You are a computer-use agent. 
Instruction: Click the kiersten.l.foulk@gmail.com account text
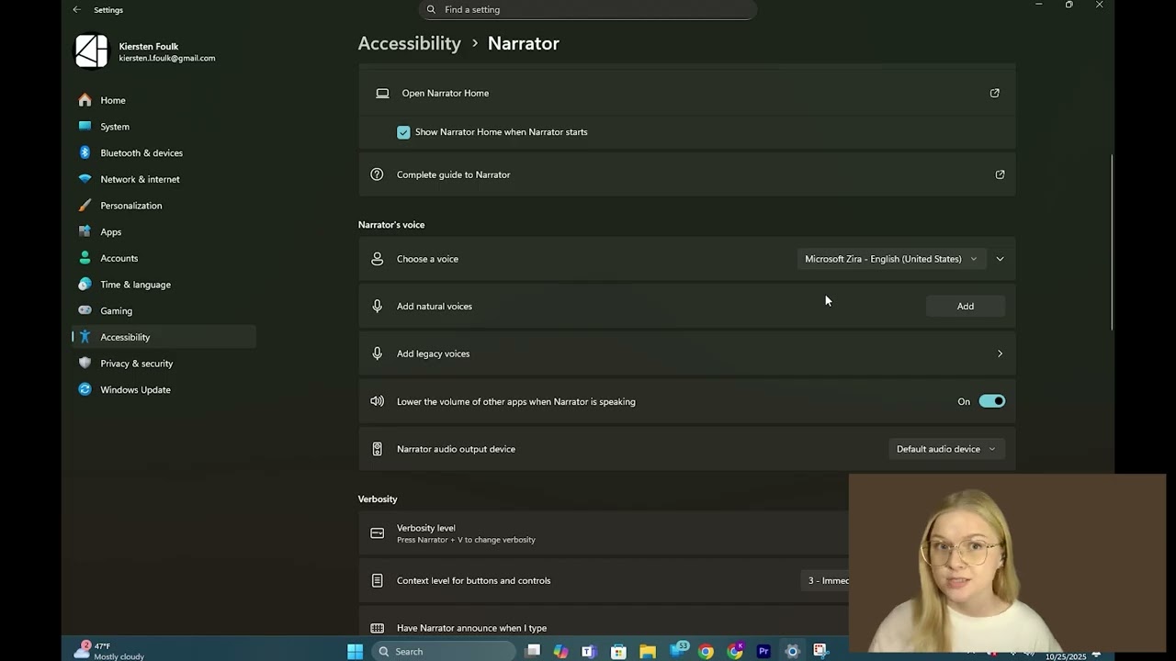point(167,58)
